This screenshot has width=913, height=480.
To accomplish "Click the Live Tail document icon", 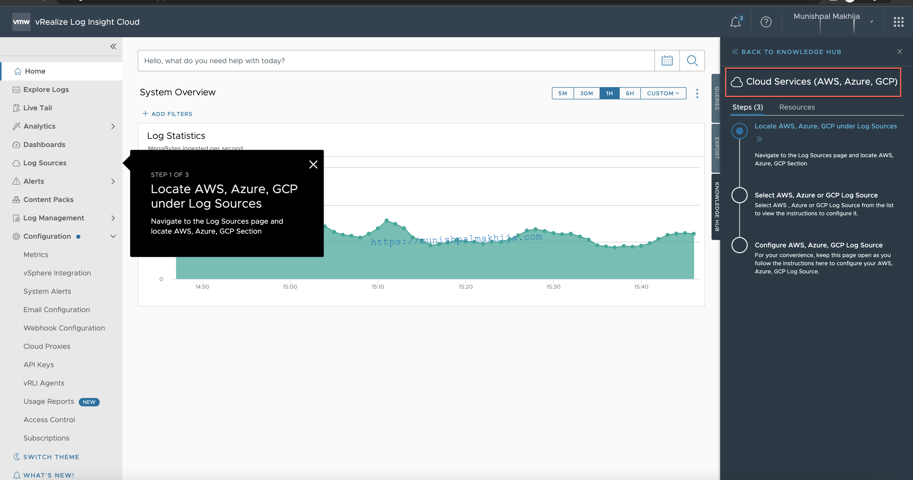I will pyautogui.click(x=16, y=108).
